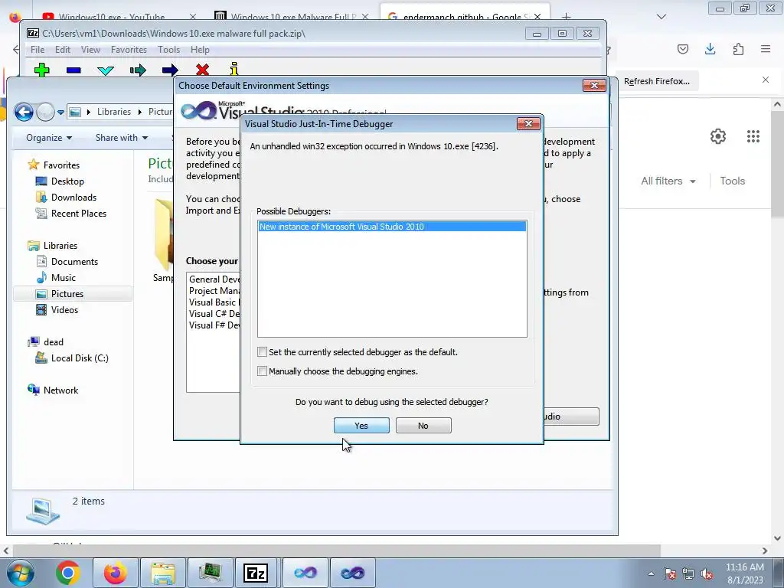Click the 7-Zip blue minus Extract icon
Screen dimensions: 784x588
(x=73, y=70)
